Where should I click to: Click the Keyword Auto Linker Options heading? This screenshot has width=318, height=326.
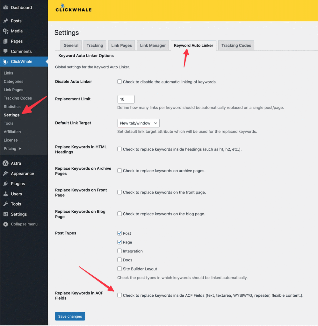point(86,55)
